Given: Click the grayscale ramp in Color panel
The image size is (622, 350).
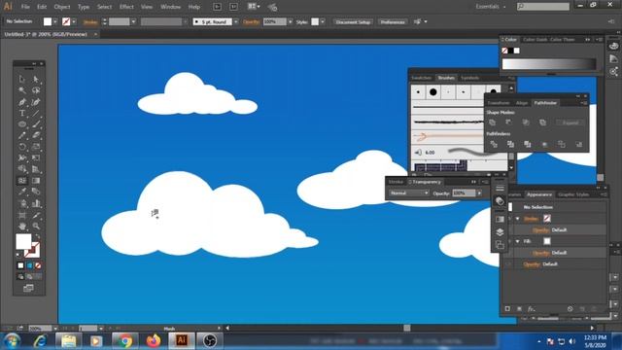Looking at the screenshot, I should (549, 64).
